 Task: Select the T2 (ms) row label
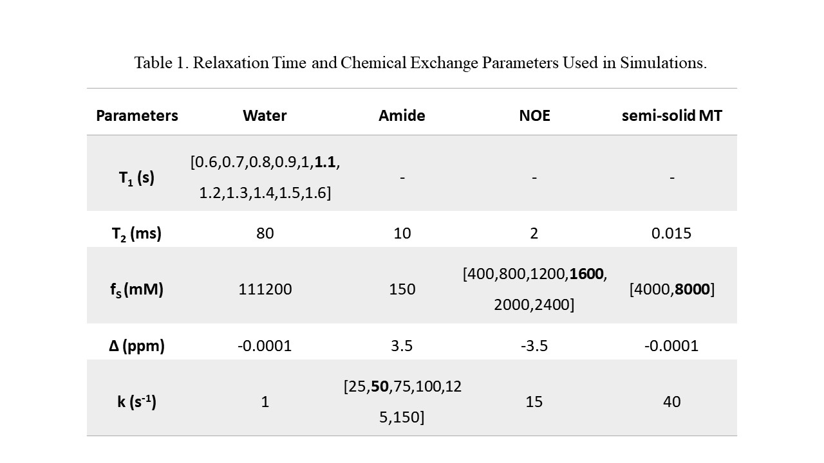click(x=137, y=233)
